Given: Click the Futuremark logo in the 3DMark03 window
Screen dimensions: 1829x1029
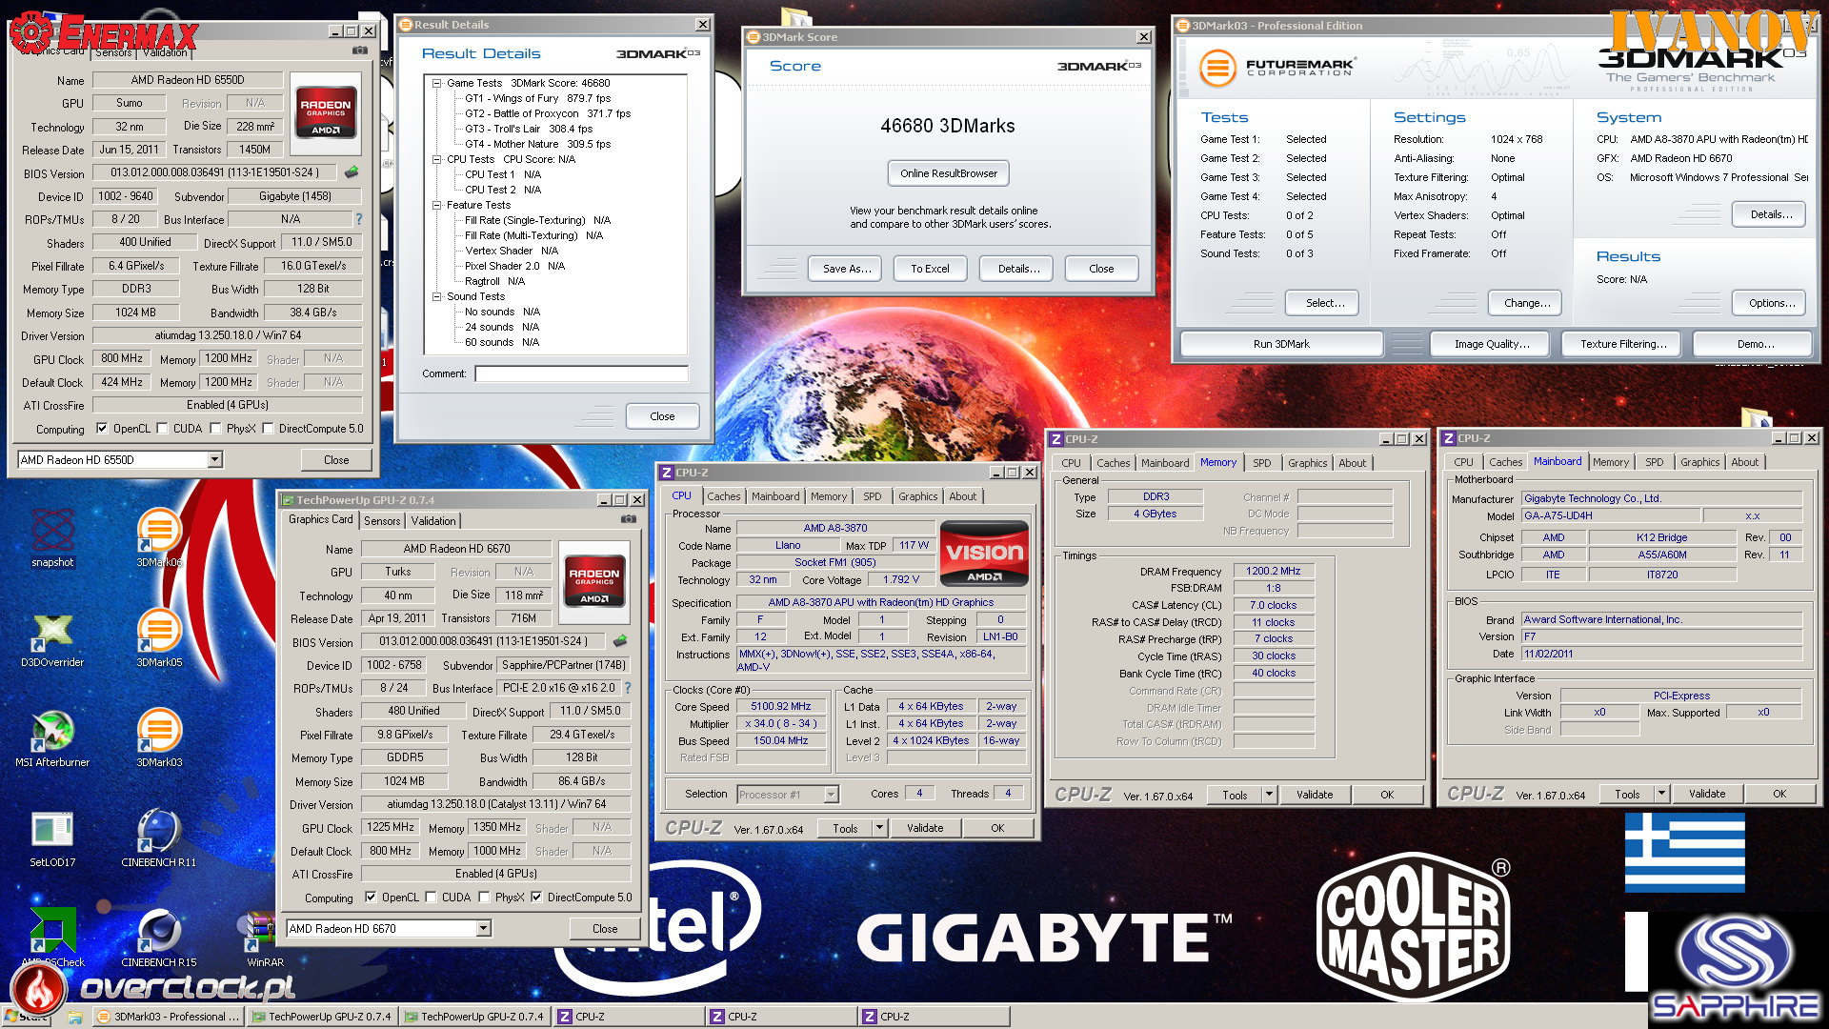Looking at the screenshot, I should [1276, 67].
